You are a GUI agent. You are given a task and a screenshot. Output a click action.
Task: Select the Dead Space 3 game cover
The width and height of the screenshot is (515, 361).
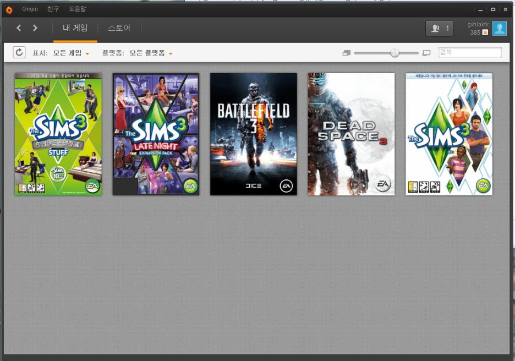point(351,134)
